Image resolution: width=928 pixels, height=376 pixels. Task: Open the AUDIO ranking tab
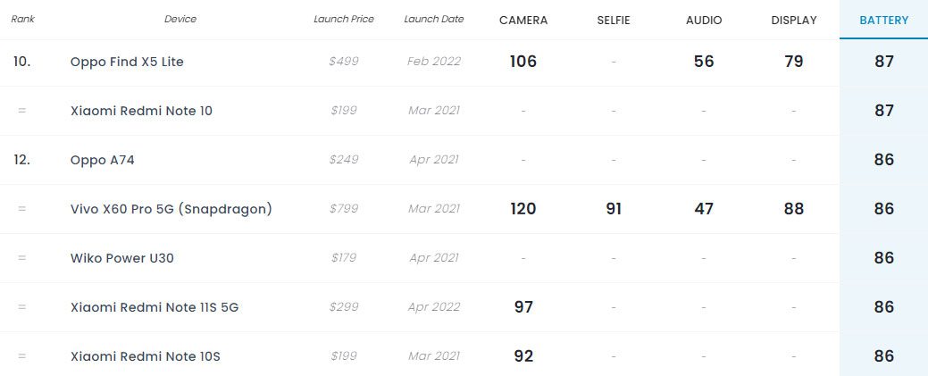tap(704, 20)
